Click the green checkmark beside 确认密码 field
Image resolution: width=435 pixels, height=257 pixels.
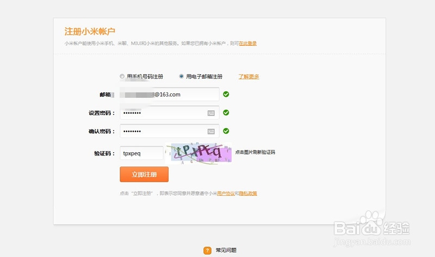[x=226, y=131]
